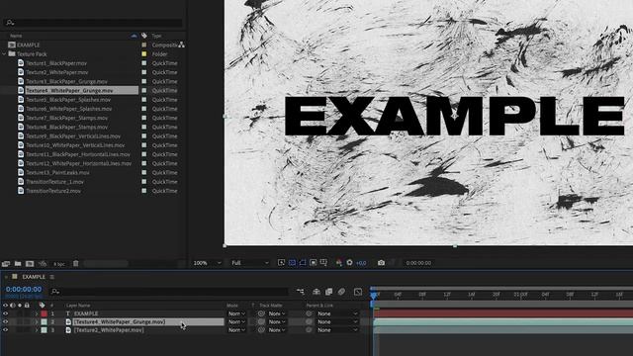Click the Label column tag icon in Project panel
This screenshot has height=356, width=633.
pos(144,36)
